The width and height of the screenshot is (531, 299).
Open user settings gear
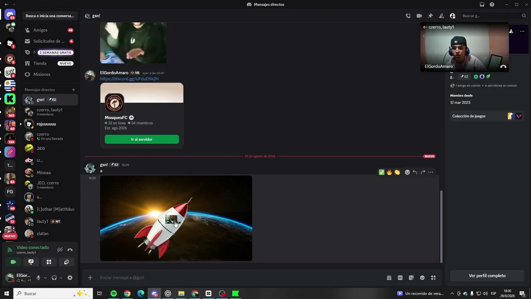pyautogui.click(x=70, y=278)
